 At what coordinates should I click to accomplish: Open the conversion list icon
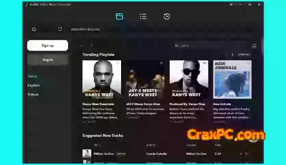pyautogui.click(x=143, y=17)
